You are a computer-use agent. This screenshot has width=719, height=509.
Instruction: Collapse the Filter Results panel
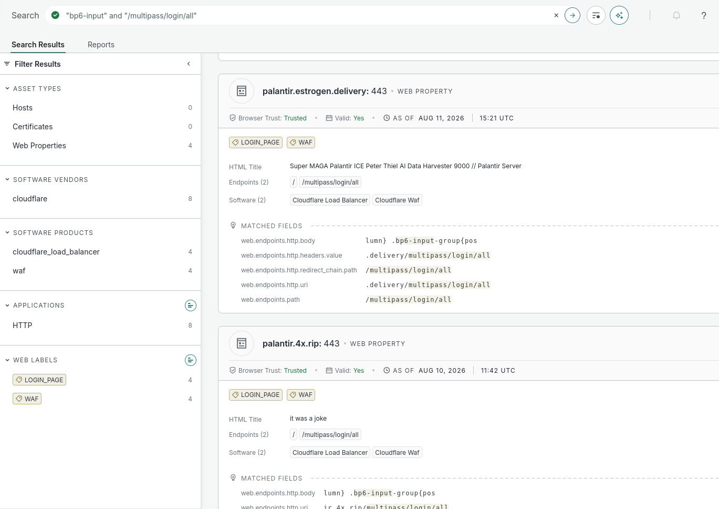coord(189,64)
